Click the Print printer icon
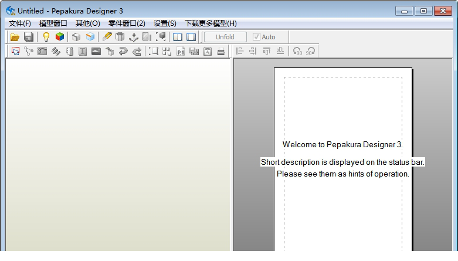 221,51
